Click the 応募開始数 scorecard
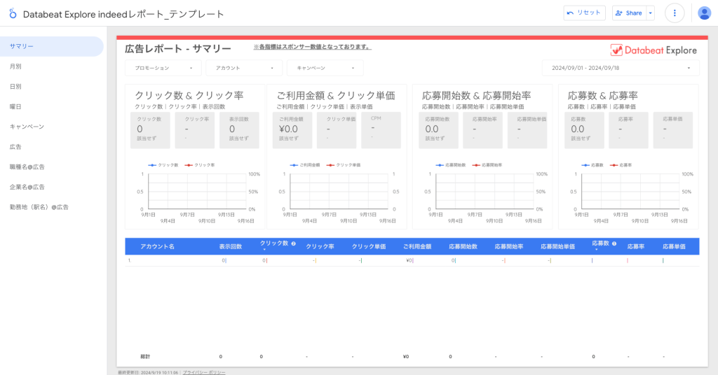The width and height of the screenshot is (718, 375). (x=438, y=130)
